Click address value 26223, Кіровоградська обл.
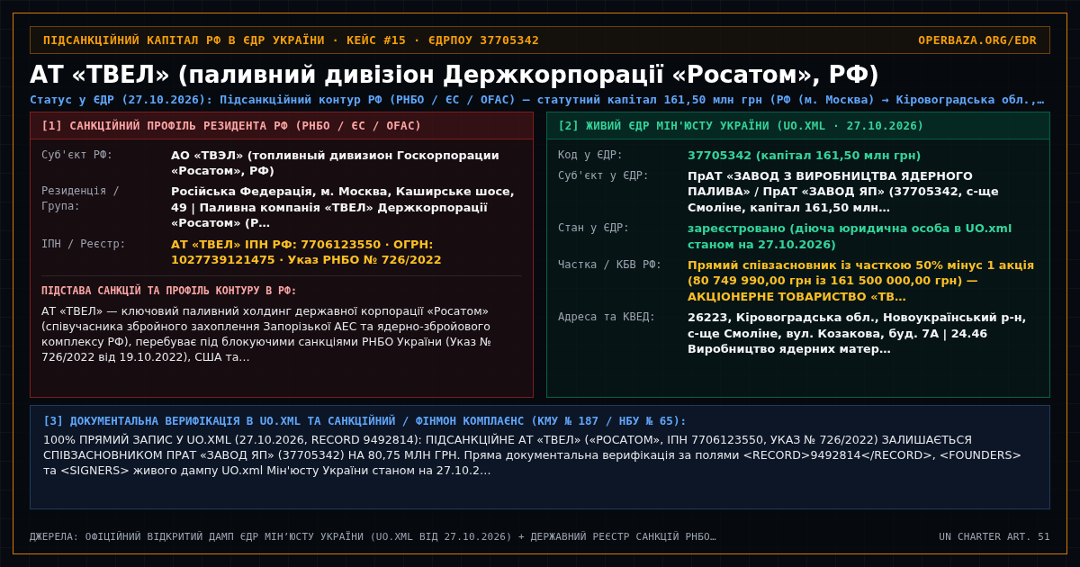This screenshot has width=1080, height=567. point(857,333)
